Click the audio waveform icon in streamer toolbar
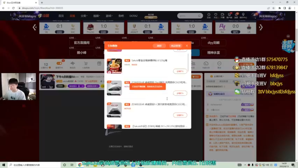Screen dimensions: 298x168 73,63
